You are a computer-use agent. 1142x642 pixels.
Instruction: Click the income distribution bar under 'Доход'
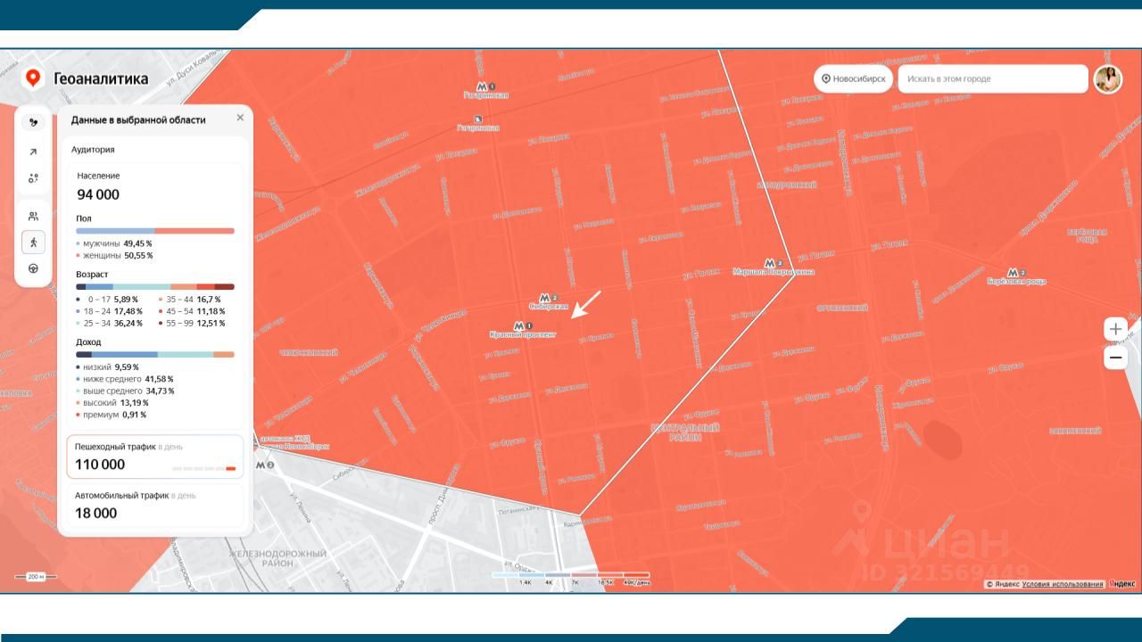[x=155, y=354]
